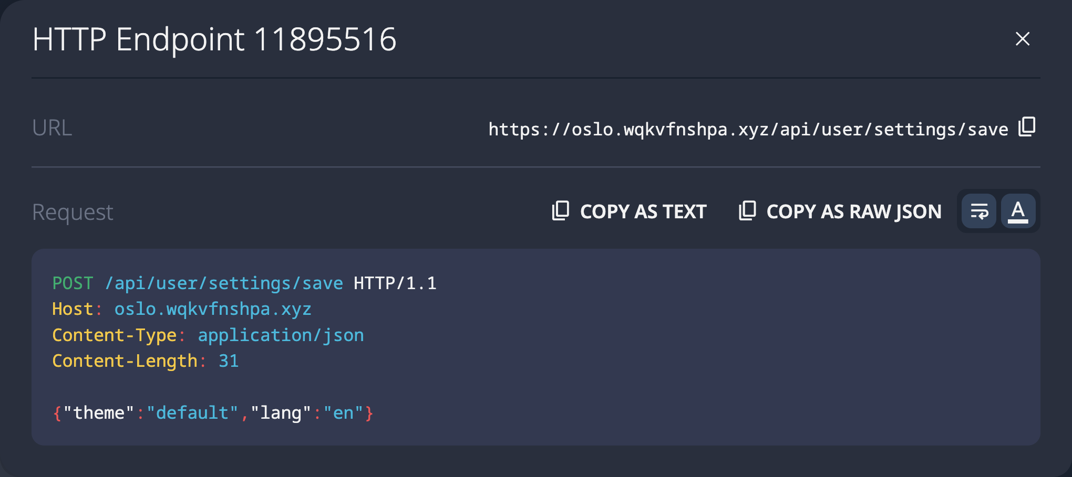Image resolution: width=1072 pixels, height=477 pixels.
Task: Toggle syntax highlighting with the A button
Action: (1018, 211)
